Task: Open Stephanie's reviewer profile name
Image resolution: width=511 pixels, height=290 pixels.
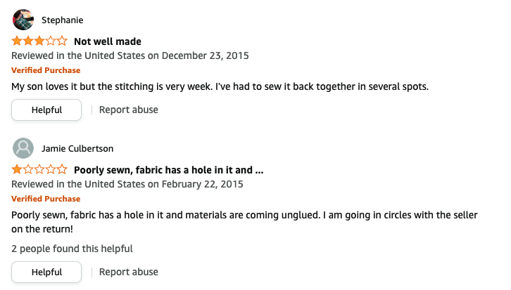Action: 62,20
